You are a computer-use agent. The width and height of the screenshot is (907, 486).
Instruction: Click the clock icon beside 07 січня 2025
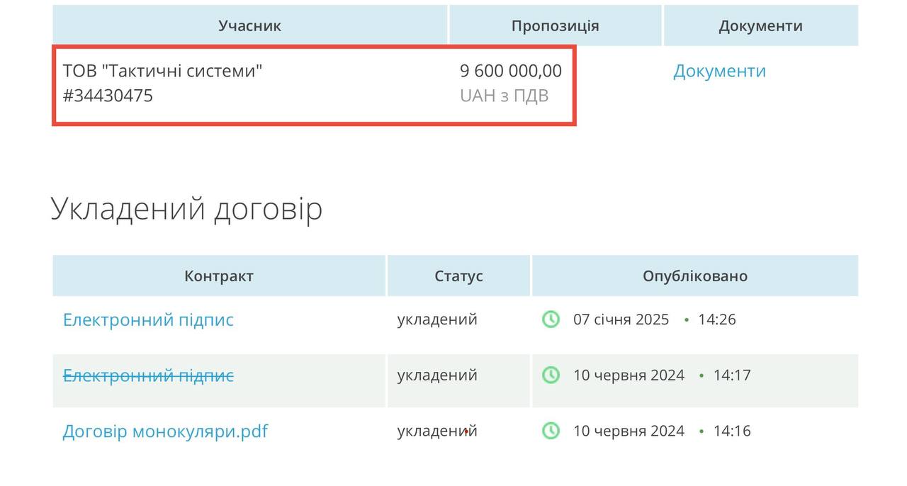click(551, 320)
